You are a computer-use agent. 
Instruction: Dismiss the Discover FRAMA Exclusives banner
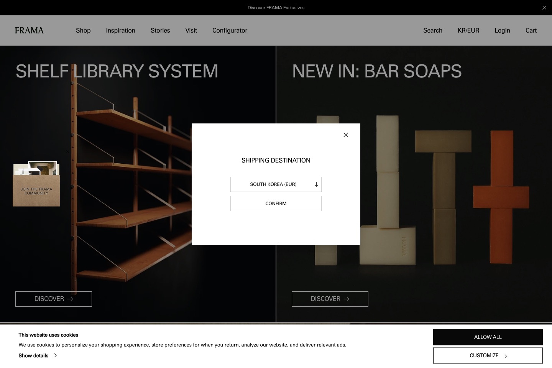pyautogui.click(x=544, y=8)
